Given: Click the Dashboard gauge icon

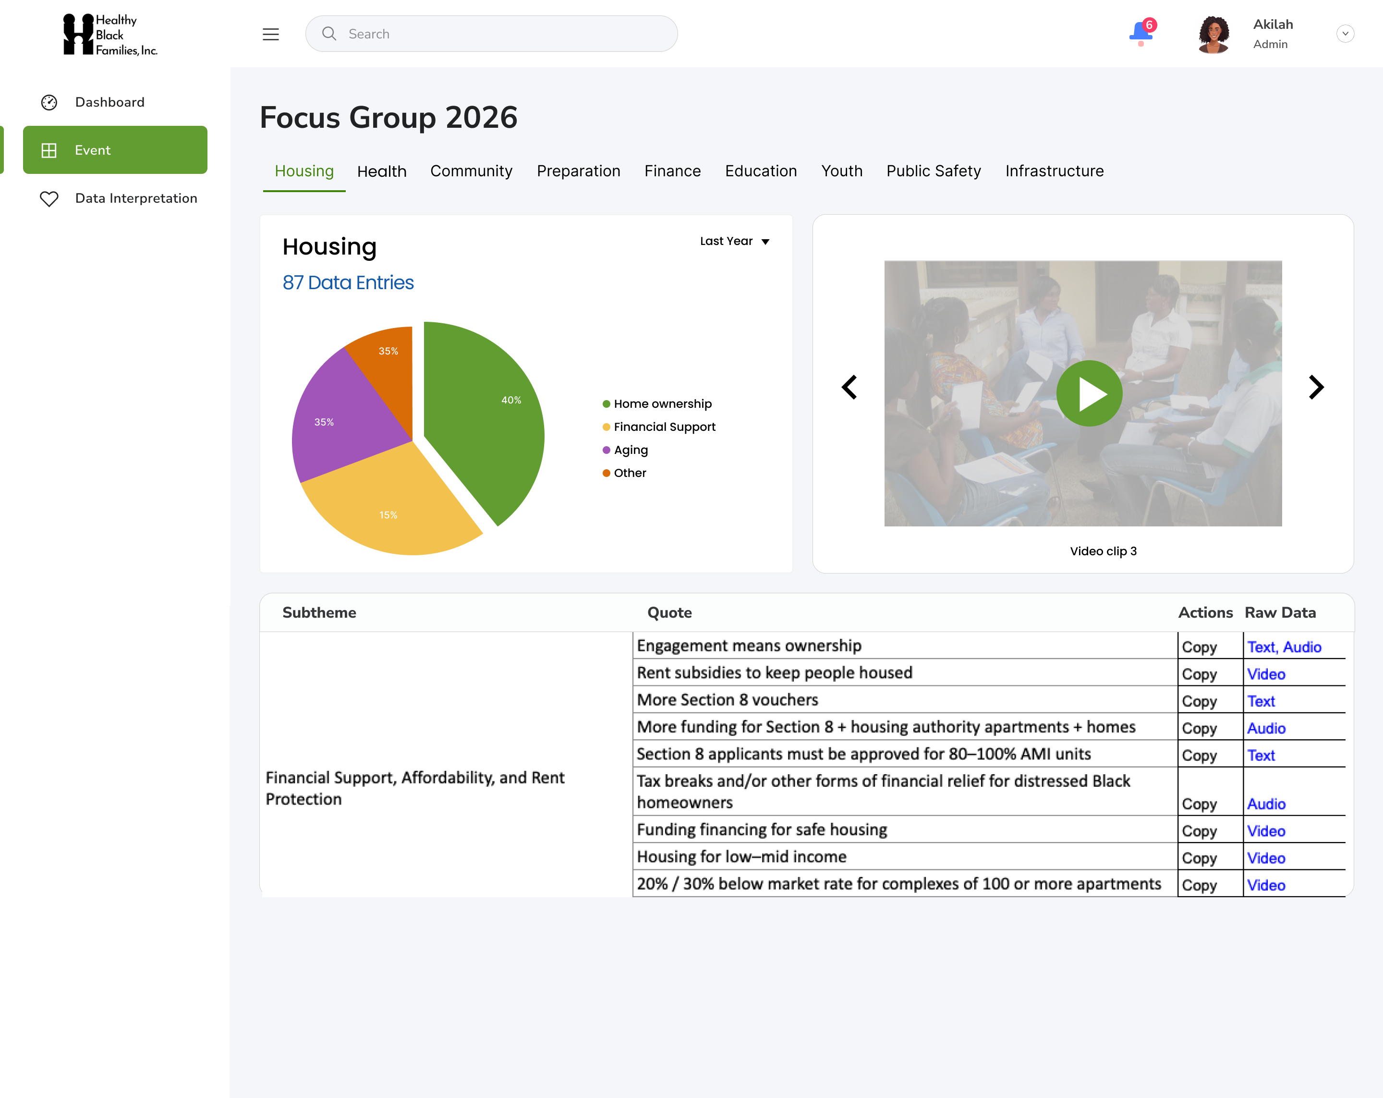Looking at the screenshot, I should 49,103.
